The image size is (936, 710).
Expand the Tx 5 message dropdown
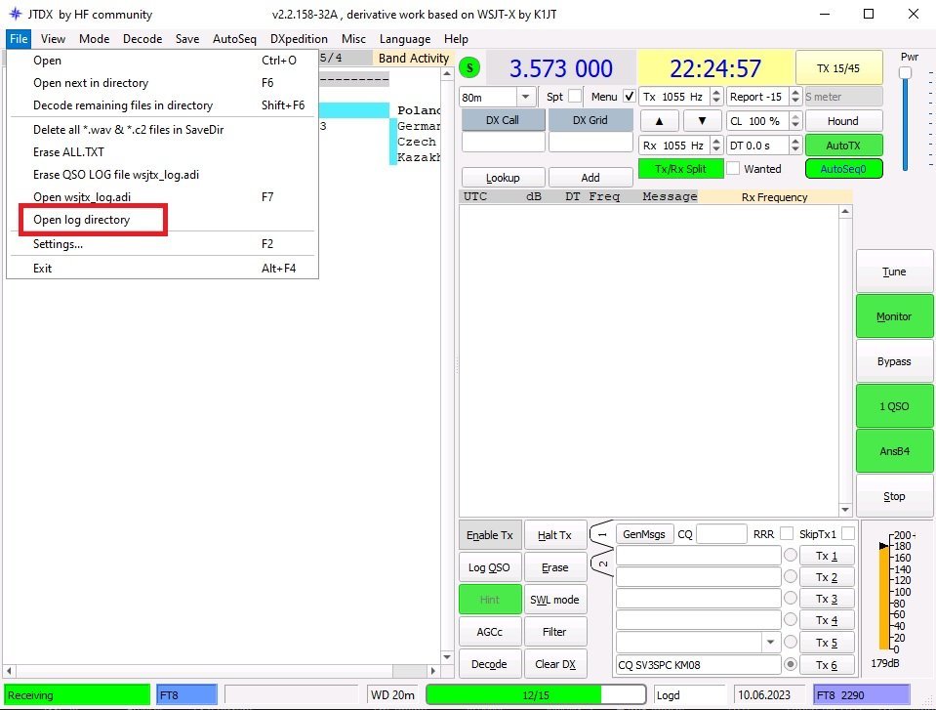(x=771, y=643)
